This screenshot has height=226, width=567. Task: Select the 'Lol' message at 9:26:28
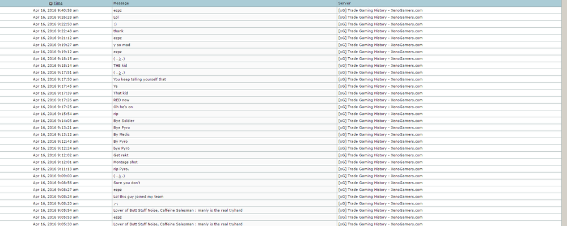pyautogui.click(x=116, y=18)
